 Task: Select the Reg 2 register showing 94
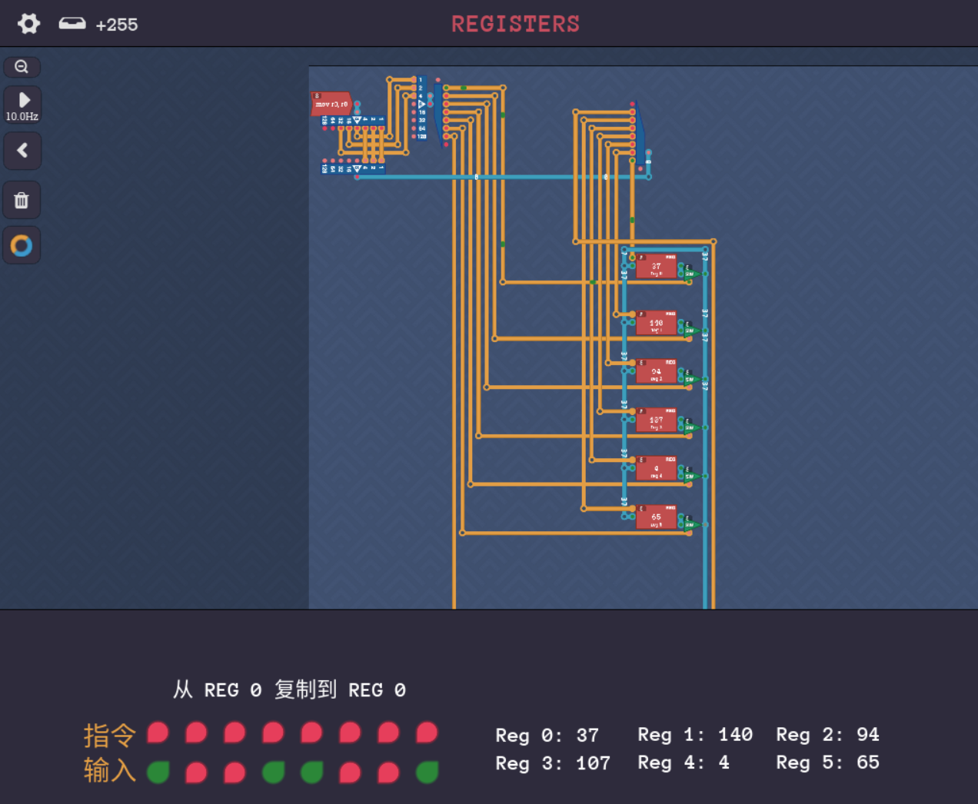(656, 372)
